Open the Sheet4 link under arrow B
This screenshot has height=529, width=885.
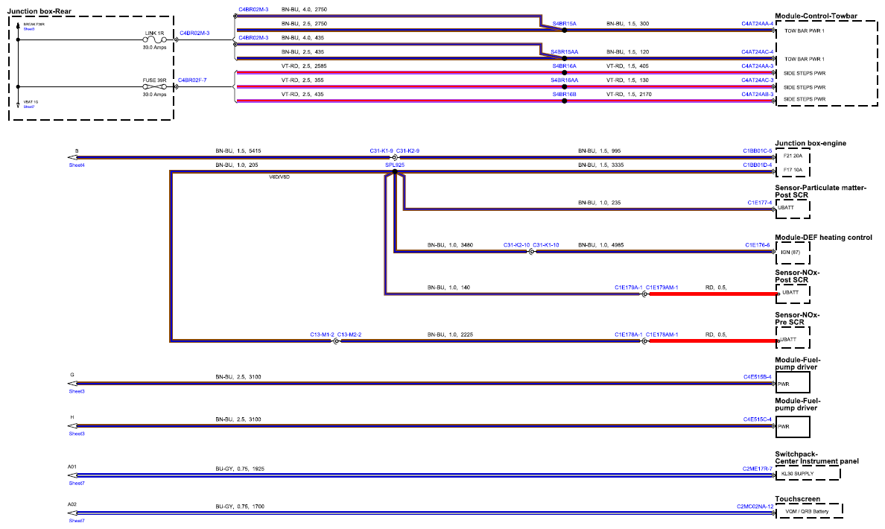click(77, 165)
